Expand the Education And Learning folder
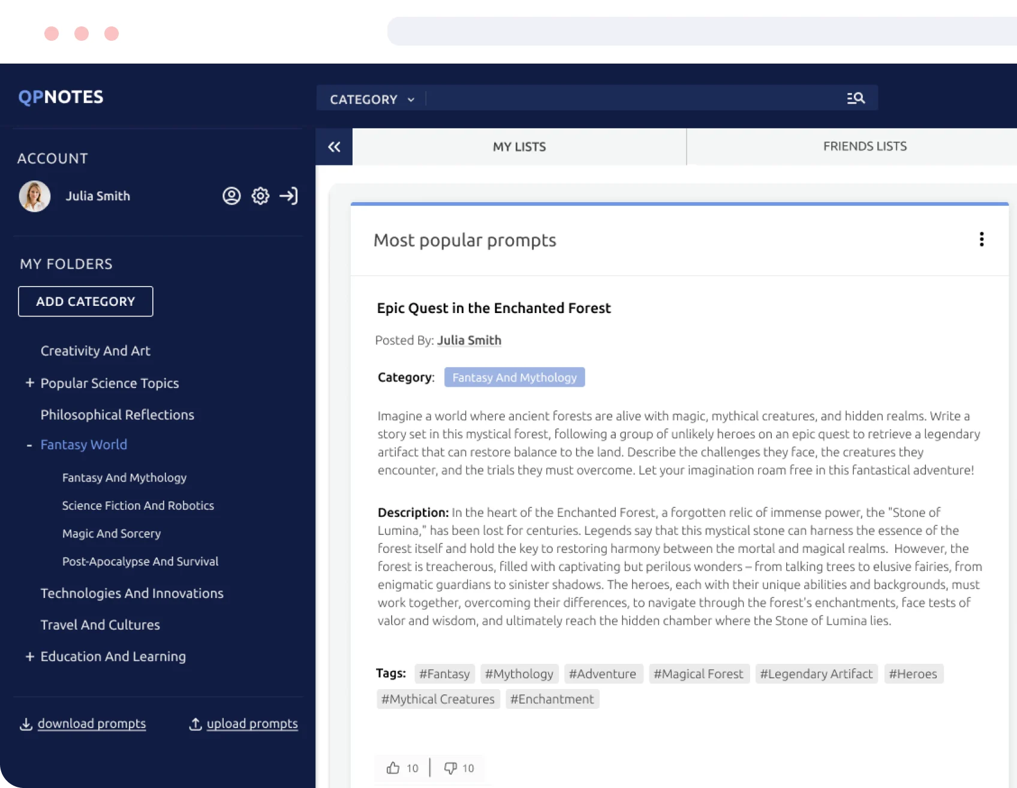This screenshot has height=788, width=1017. click(29, 657)
